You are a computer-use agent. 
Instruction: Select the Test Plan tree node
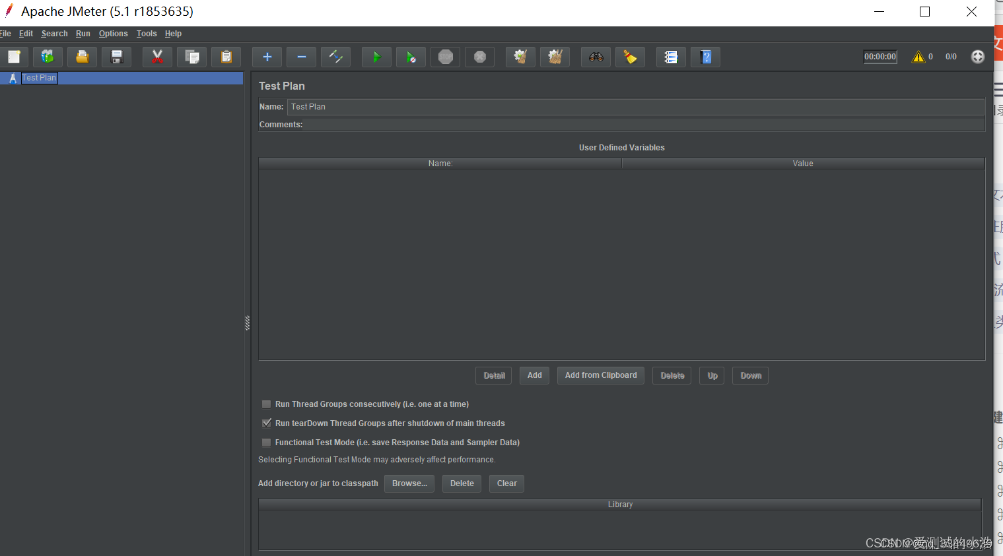coord(39,78)
